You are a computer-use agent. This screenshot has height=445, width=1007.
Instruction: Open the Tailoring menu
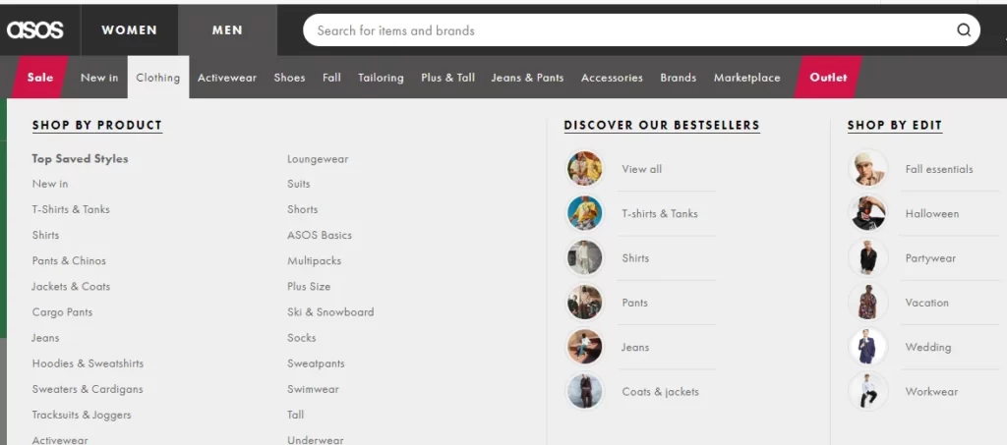(x=381, y=78)
